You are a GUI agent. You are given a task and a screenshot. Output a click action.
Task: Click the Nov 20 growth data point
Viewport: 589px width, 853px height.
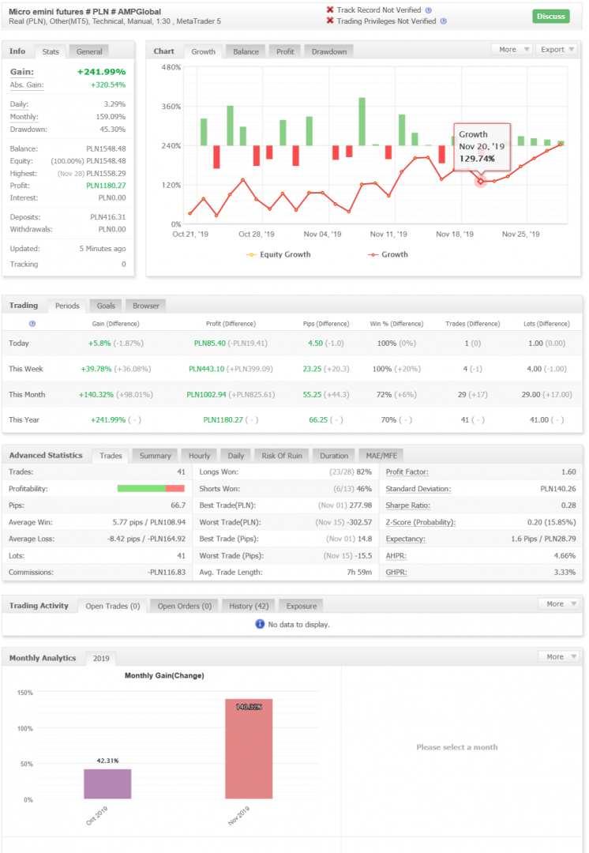[480, 182]
